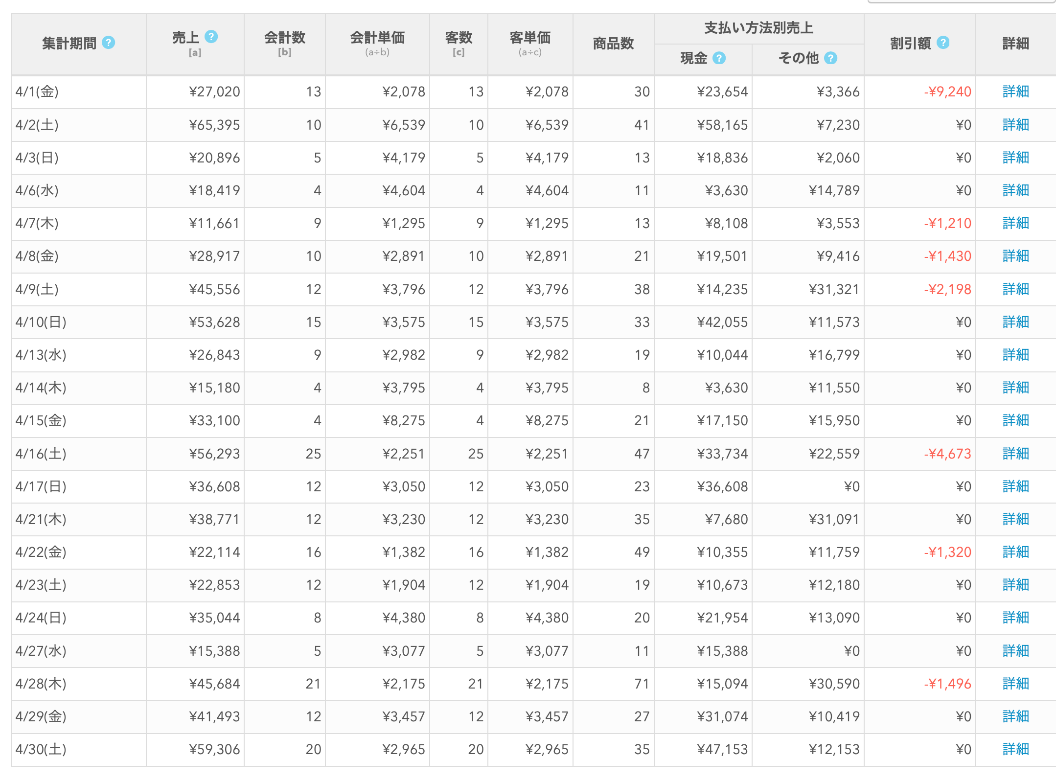Click cash value ¥58,165
Image resolution: width=1056 pixels, height=782 pixels.
722,125
